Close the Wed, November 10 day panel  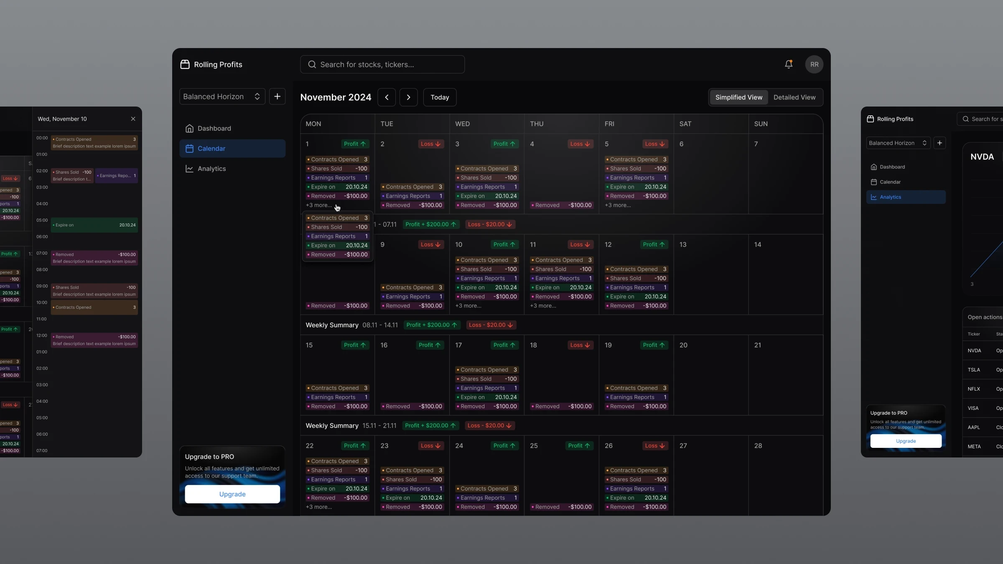(x=133, y=119)
